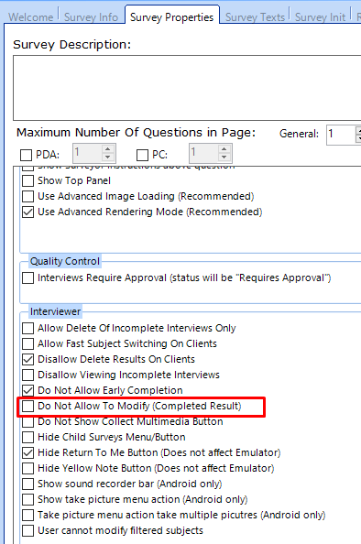
Task: Uncheck Use Advanced Rendering Mode
Action: click(x=28, y=212)
